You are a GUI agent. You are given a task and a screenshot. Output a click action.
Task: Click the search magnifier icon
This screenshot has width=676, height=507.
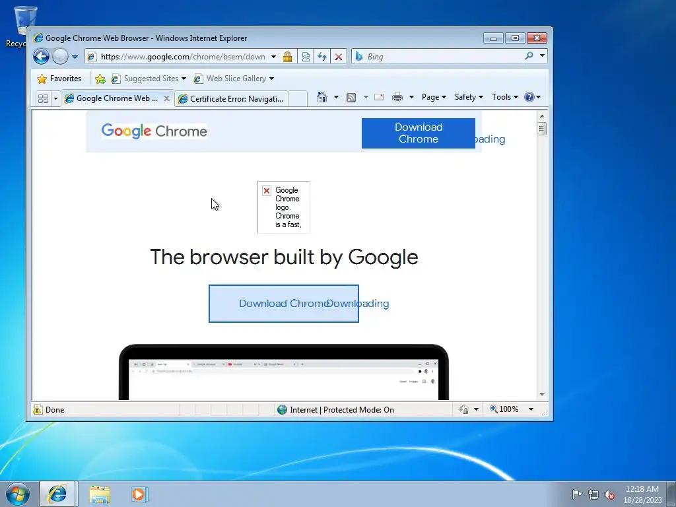(529, 55)
